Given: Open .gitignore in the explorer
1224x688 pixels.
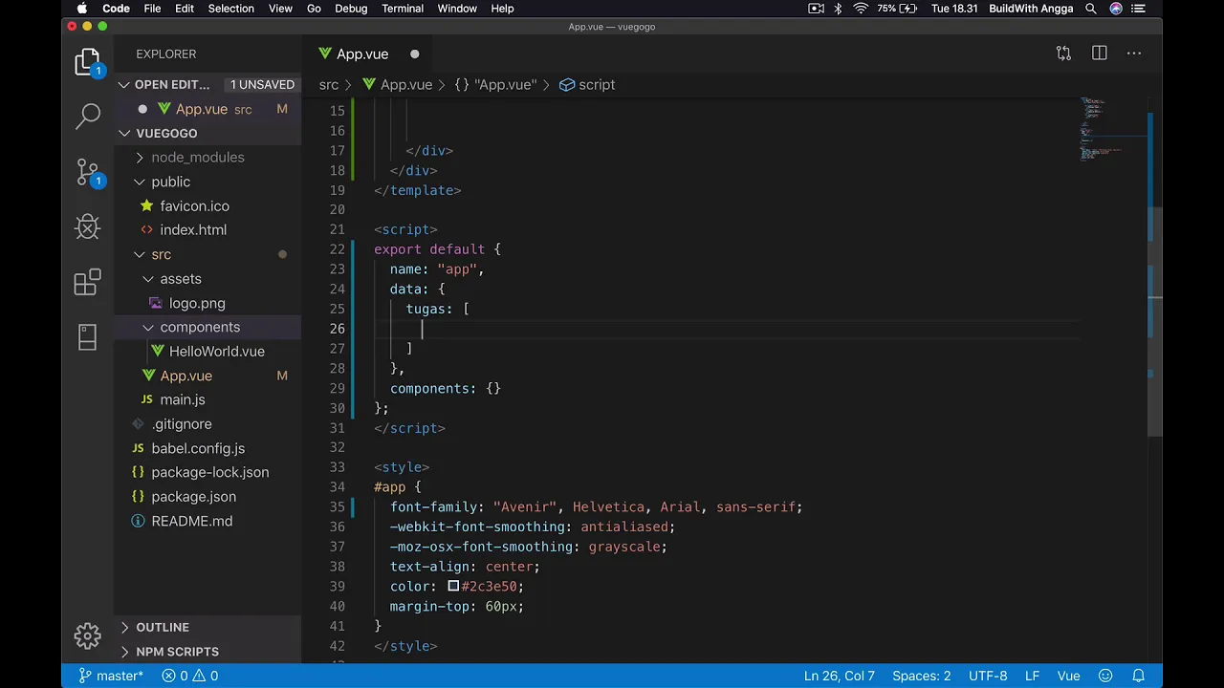Looking at the screenshot, I should tap(182, 424).
